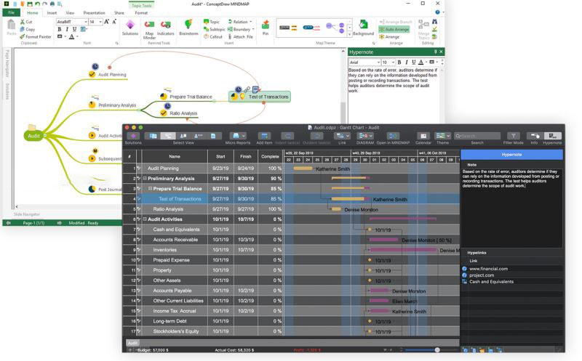Select the Ratio Analysis row in Gantt
Viewport: 582px width, 361px height.
tap(292, 209)
